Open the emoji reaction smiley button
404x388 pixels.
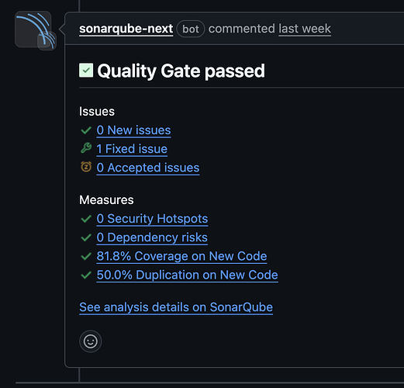[91, 341]
